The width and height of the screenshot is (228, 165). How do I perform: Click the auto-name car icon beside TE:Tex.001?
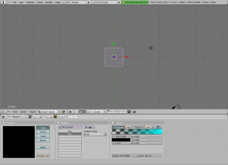click(x=90, y=127)
